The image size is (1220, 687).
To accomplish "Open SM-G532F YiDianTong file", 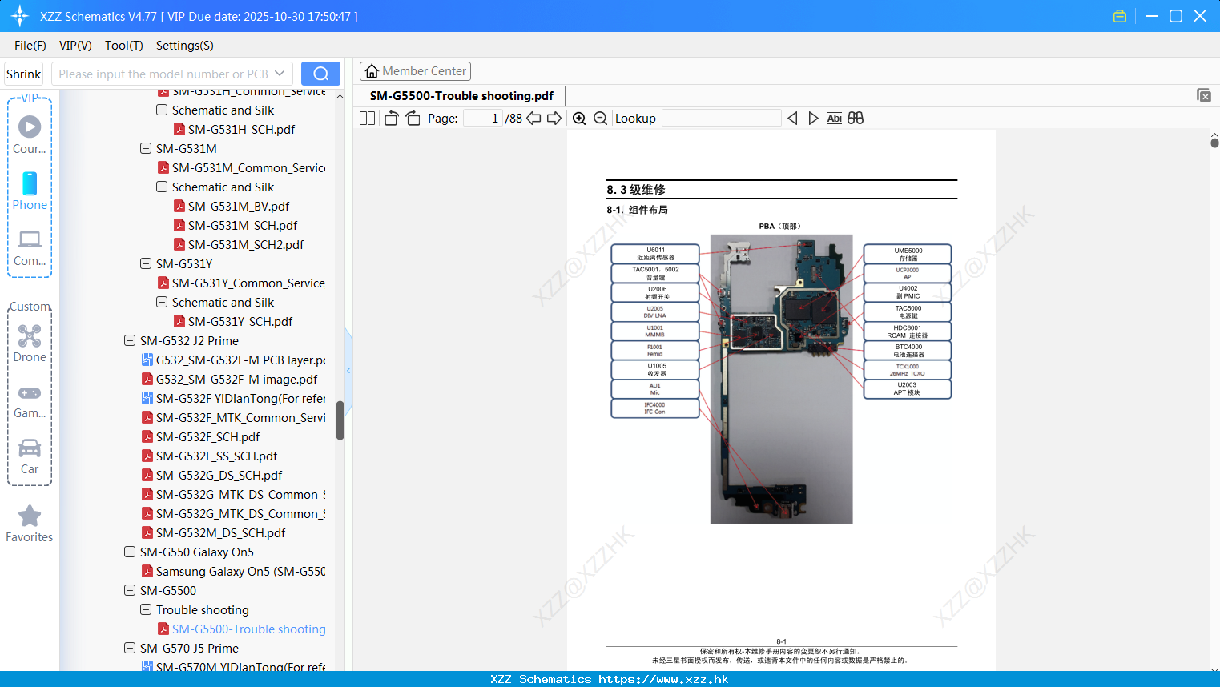I will coord(240,398).
